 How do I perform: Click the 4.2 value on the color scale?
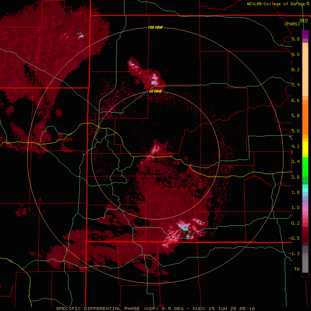295,147
